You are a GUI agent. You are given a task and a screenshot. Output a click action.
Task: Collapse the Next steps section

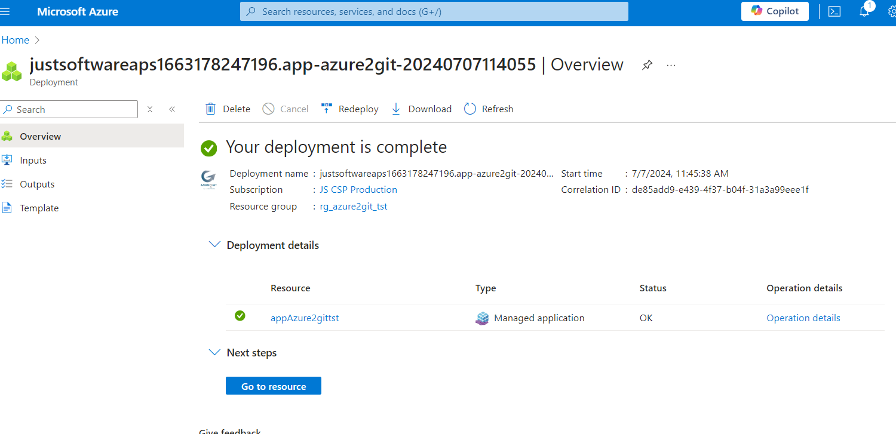(214, 352)
